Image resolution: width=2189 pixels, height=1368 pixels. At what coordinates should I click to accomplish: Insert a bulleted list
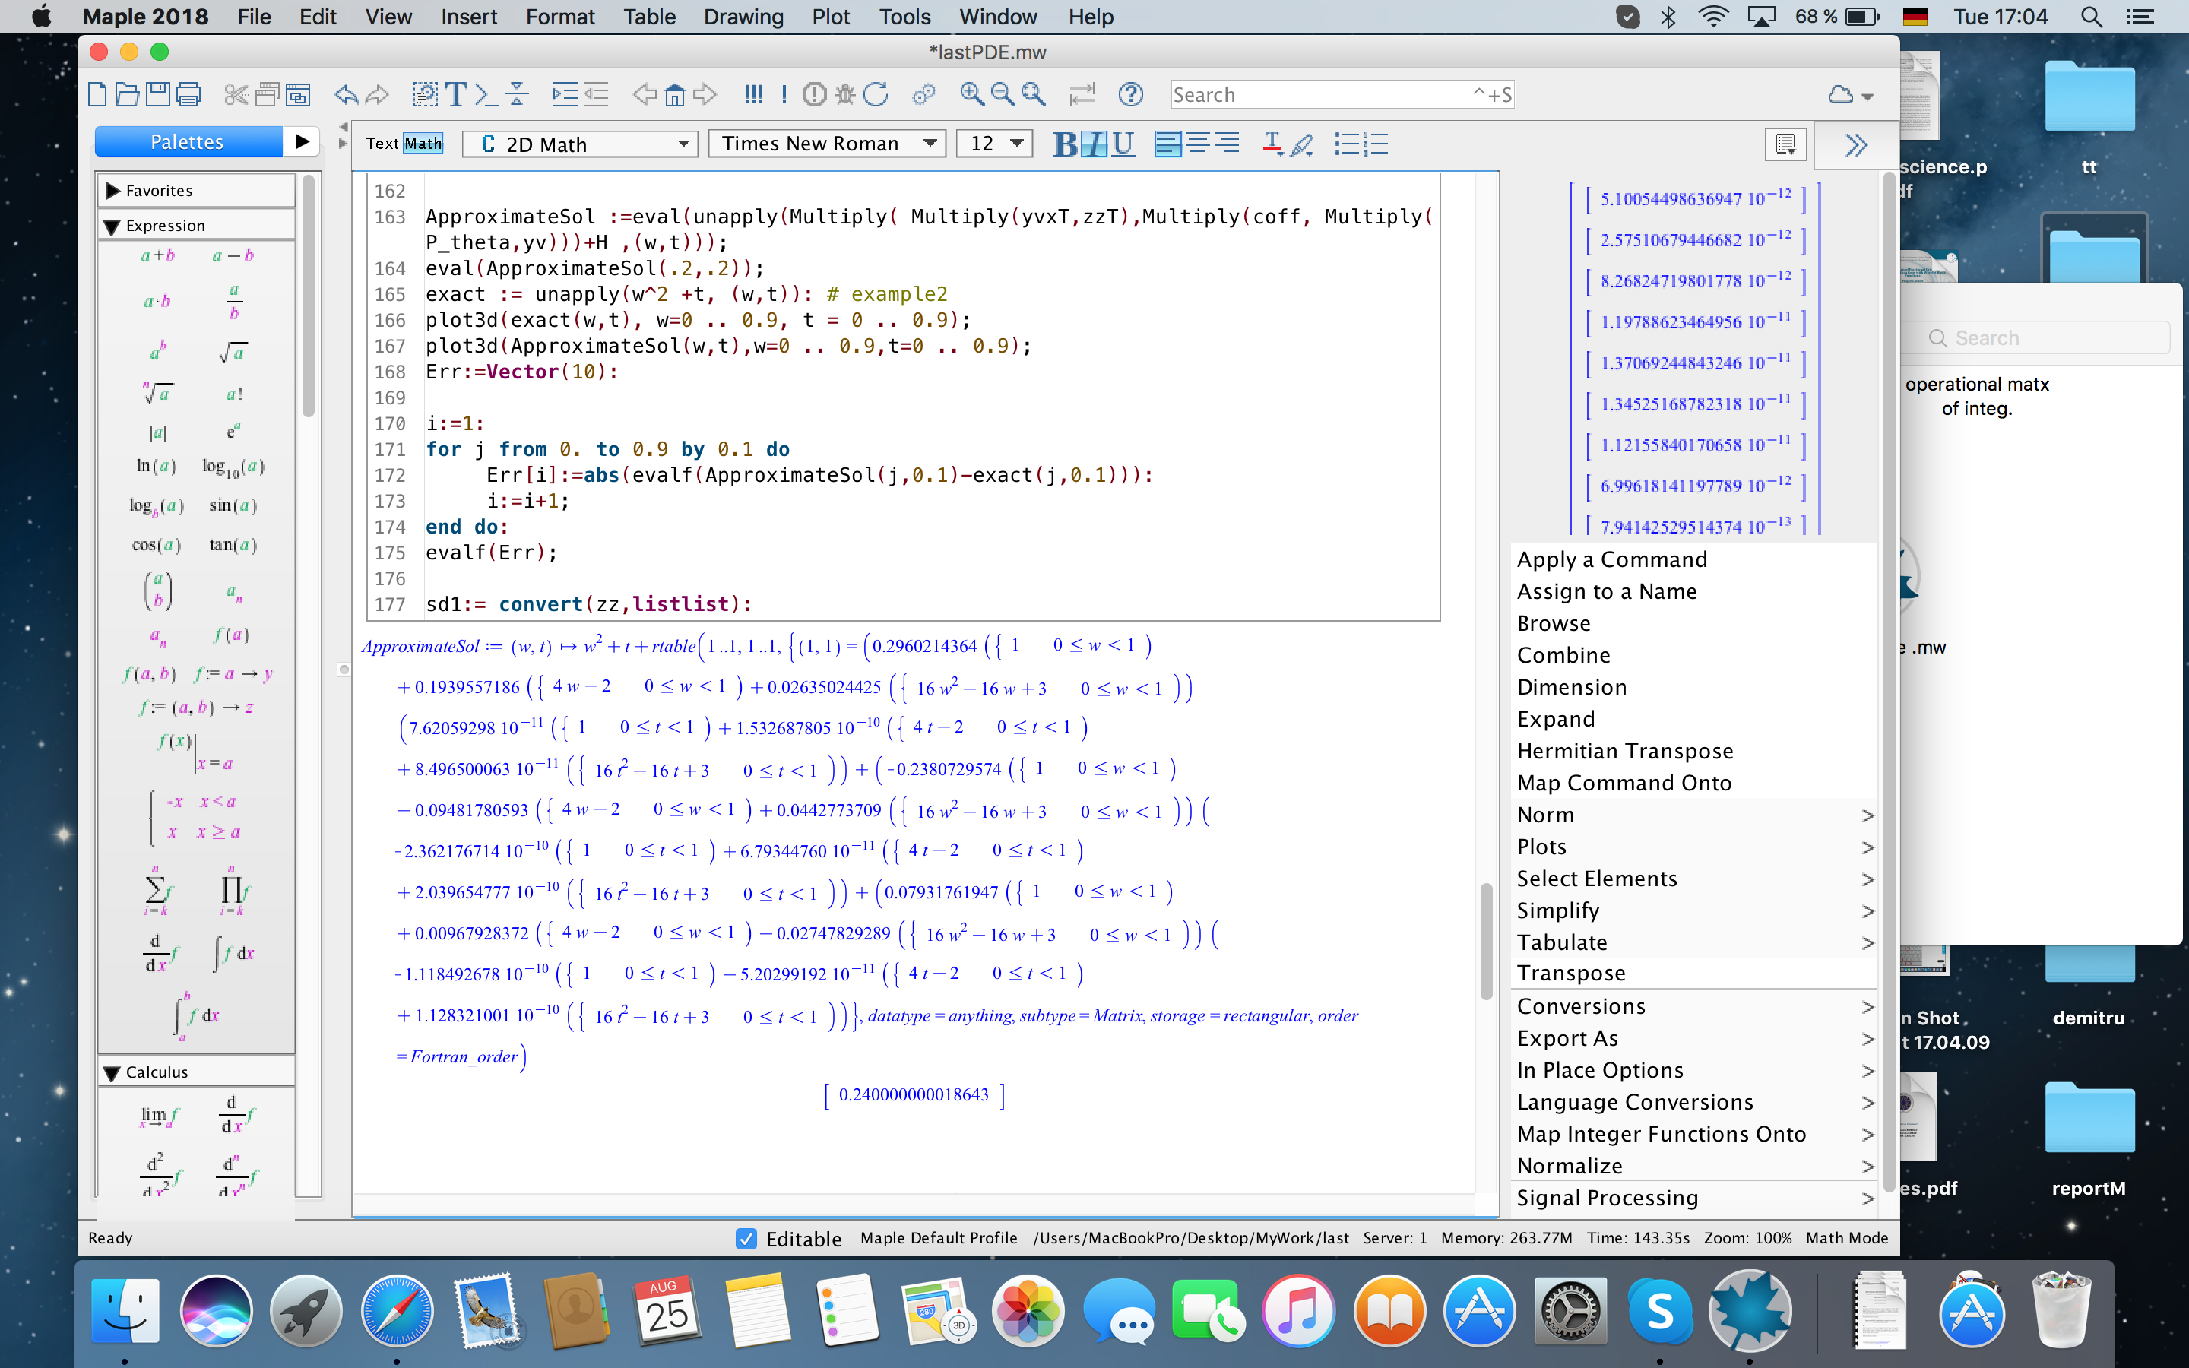[1346, 144]
